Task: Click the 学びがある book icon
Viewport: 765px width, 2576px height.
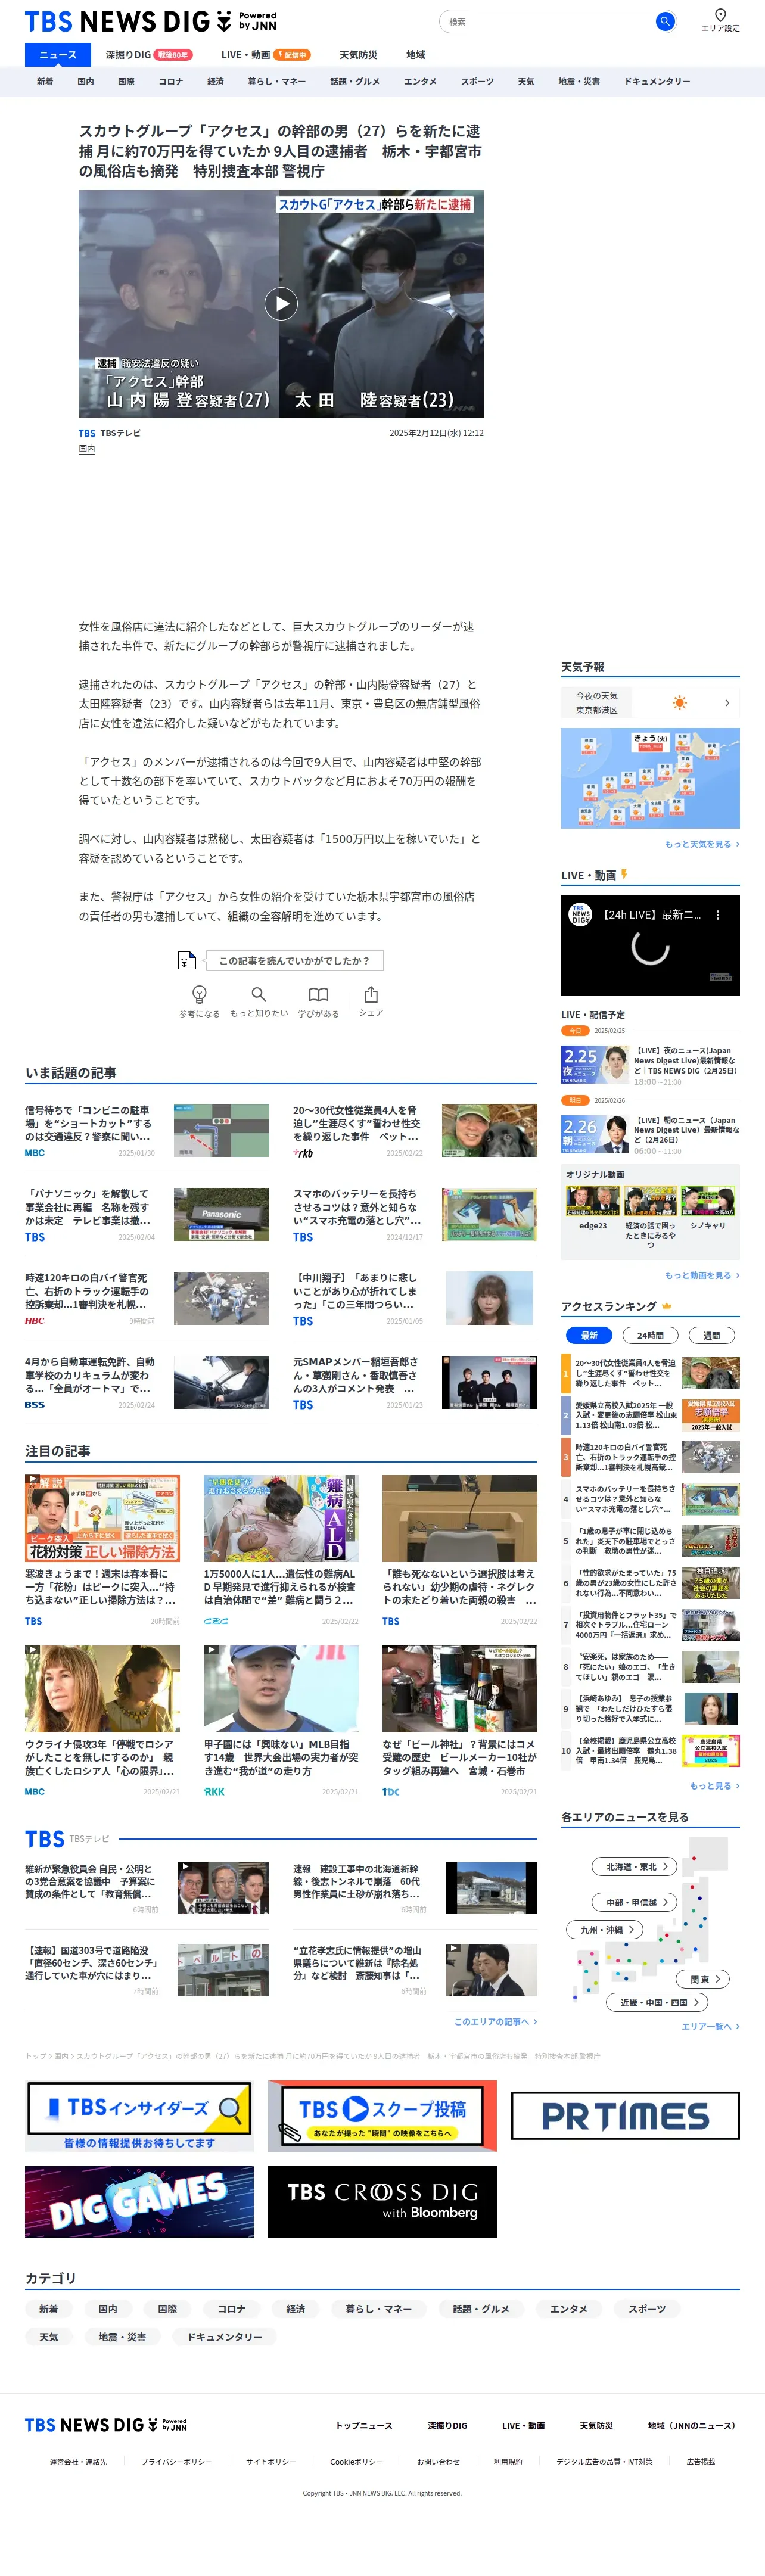Action: tap(318, 994)
